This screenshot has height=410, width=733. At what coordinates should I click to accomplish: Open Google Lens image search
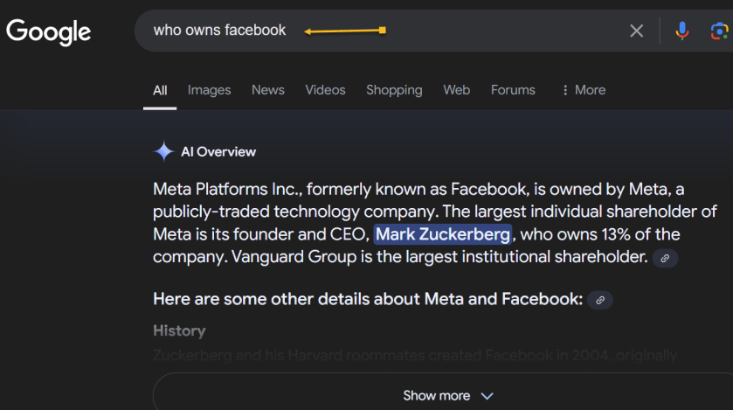(719, 31)
